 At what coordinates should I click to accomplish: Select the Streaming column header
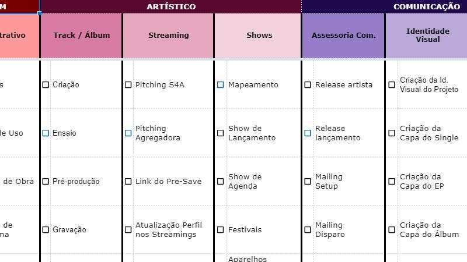pos(168,36)
